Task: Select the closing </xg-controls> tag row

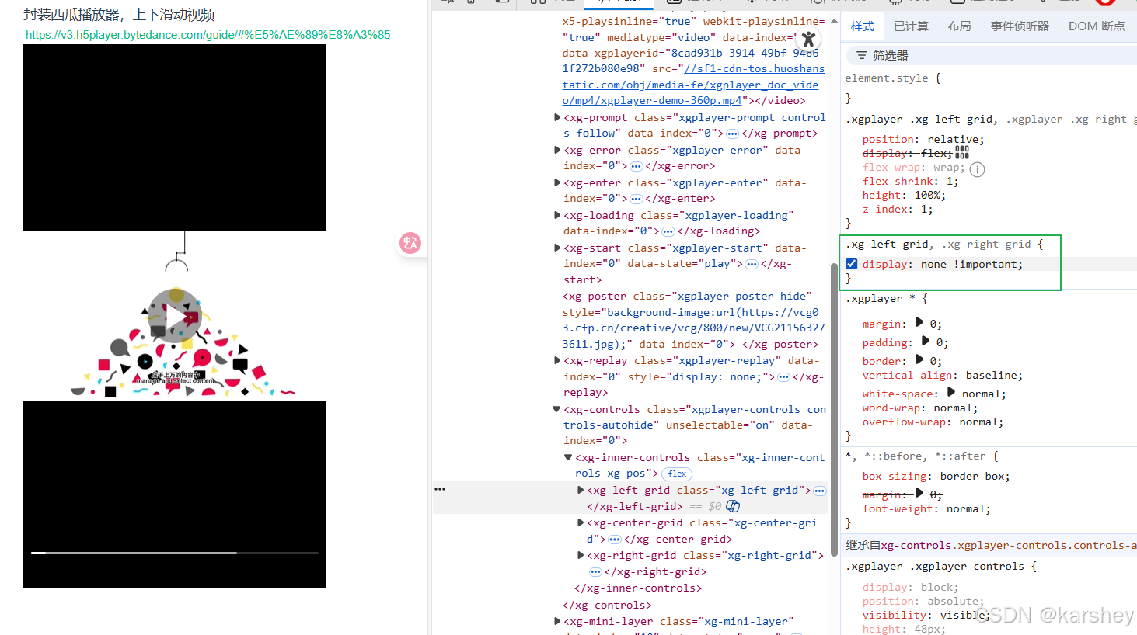Action: (607, 606)
